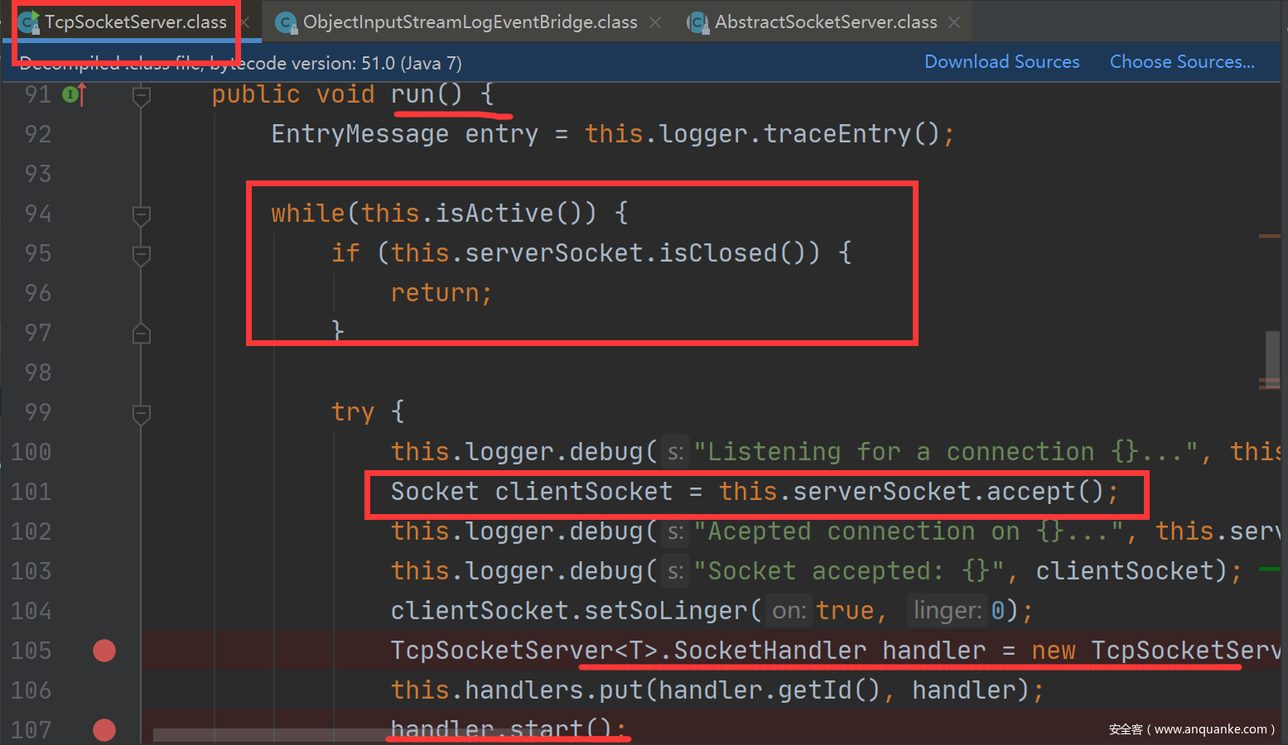1288x745 pixels.
Task: Click the class icon on the AbstractSocketServer tab
Action: click(x=697, y=22)
